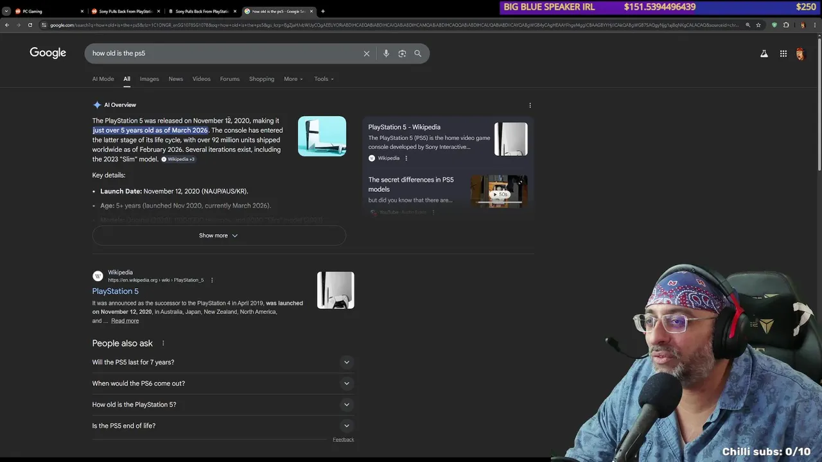The image size is (822, 462).
Task: Clear the search box with the X icon
Action: point(367,53)
